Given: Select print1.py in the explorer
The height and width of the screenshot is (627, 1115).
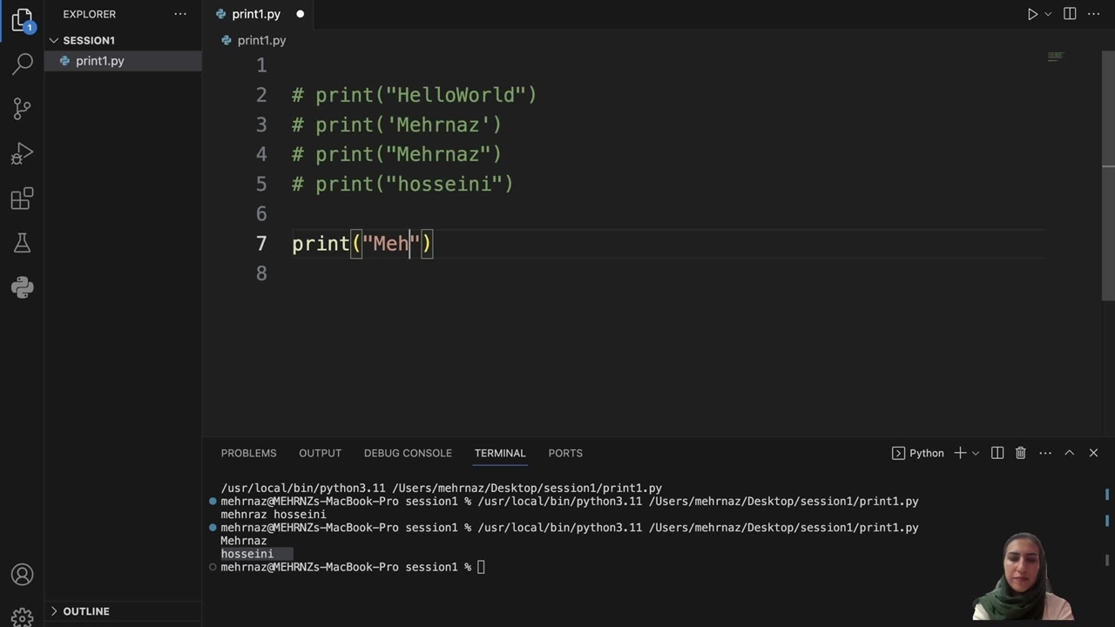Looking at the screenshot, I should click(99, 61).
